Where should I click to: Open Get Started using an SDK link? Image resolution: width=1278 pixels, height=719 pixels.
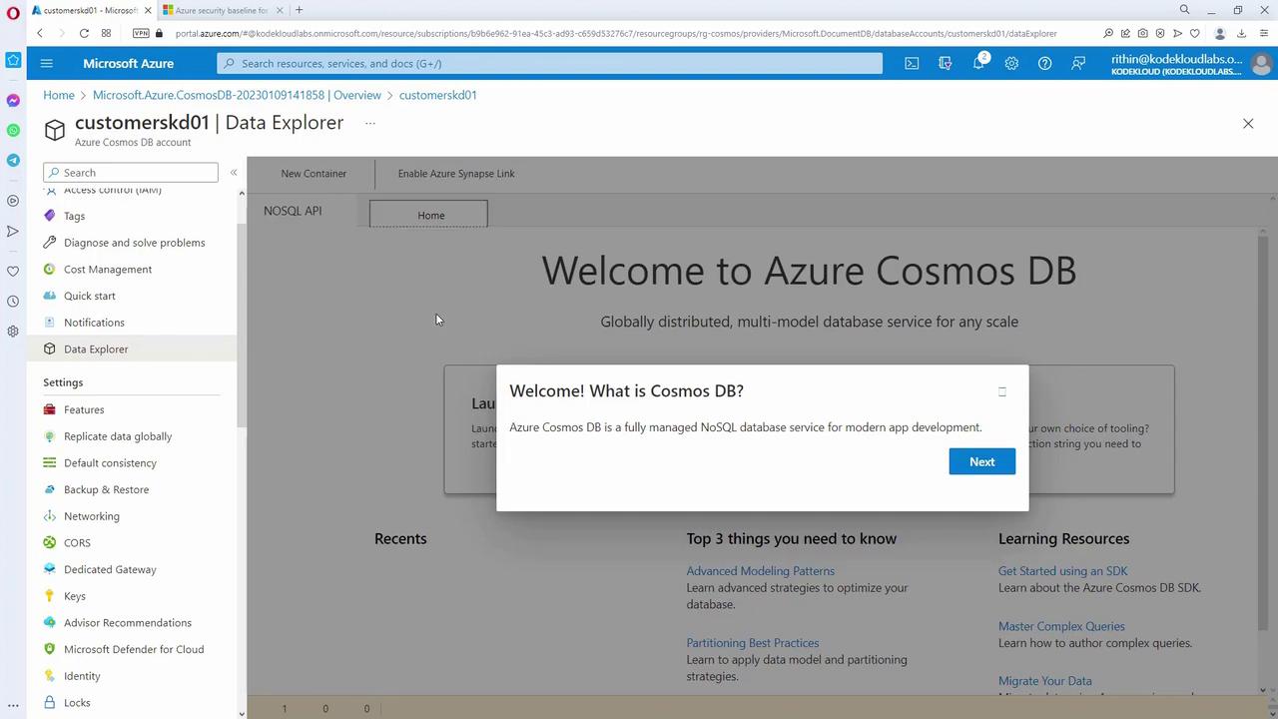pos(1062,571)
